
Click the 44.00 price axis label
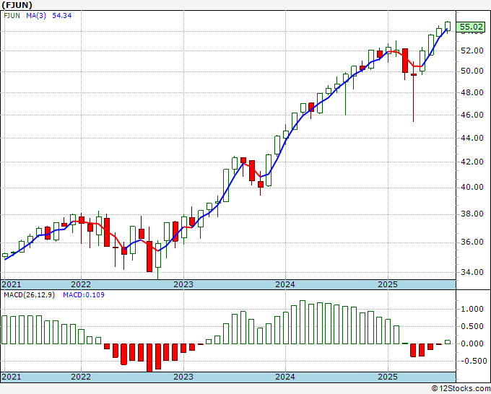pos(472,138)
